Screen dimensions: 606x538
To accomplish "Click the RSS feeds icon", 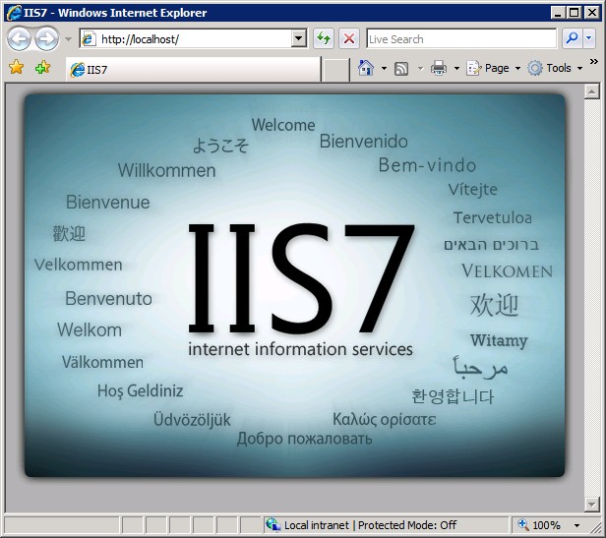I will (401, 69).
